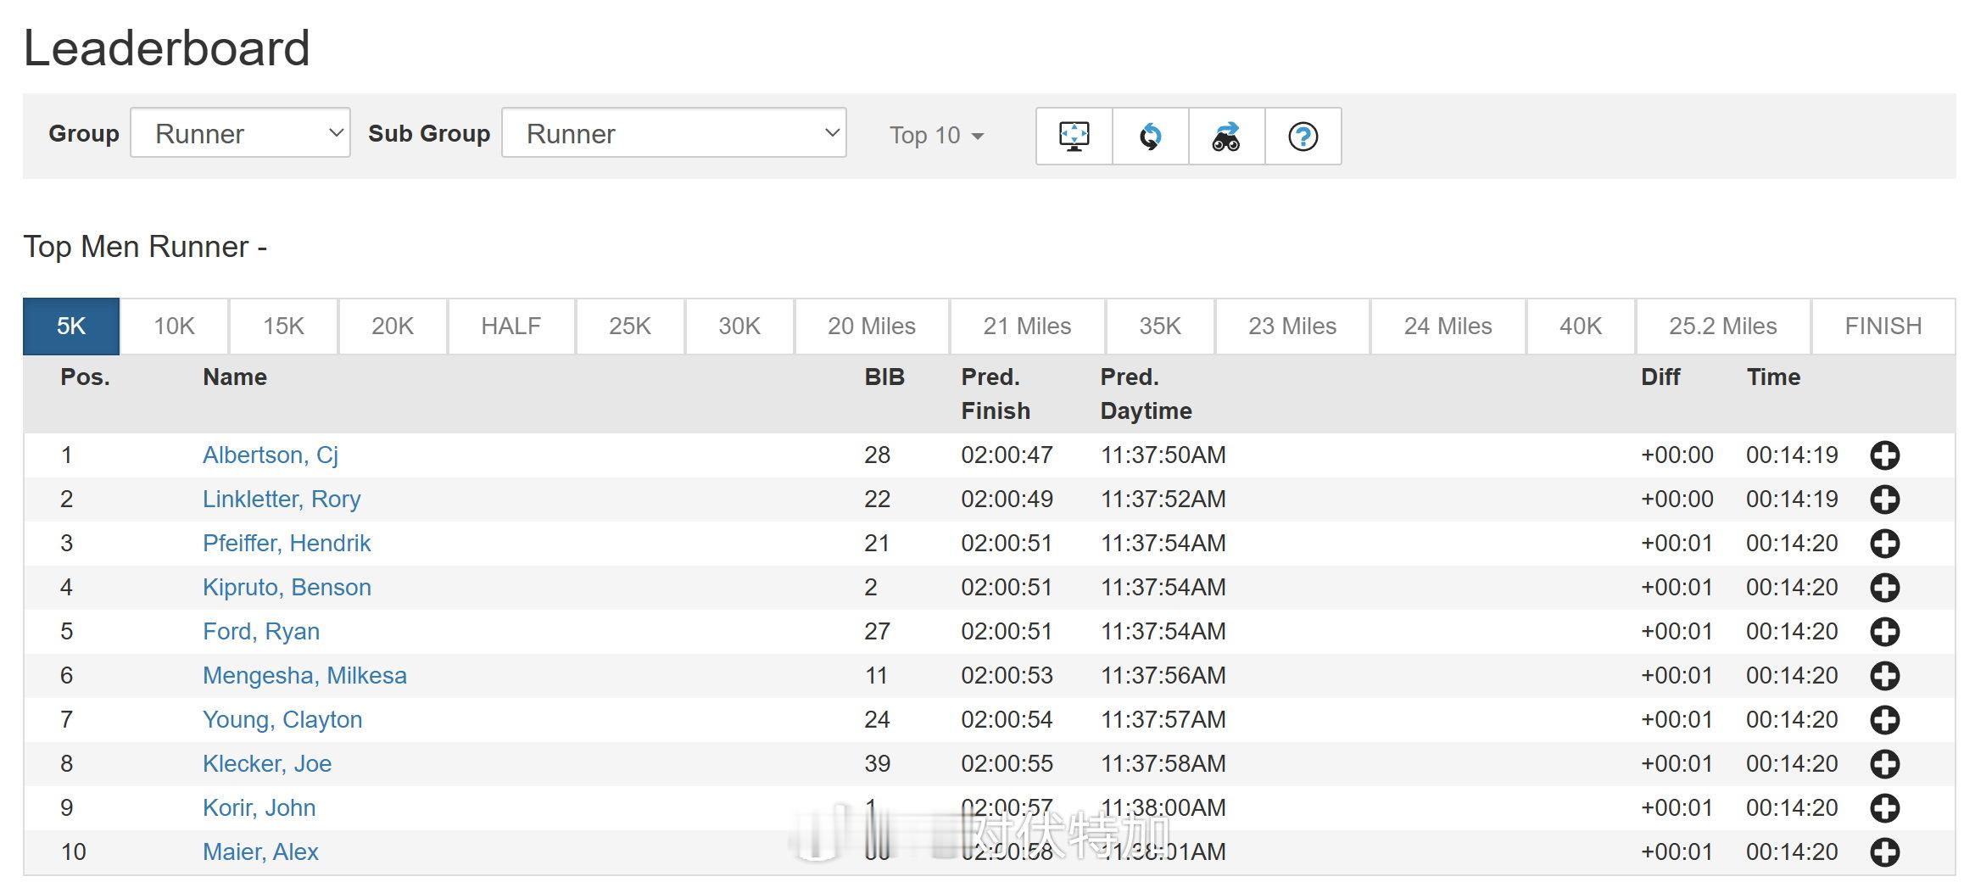This screenshot has width=1964, height=882.
Task: Click BIB number 28 for Albertson
Action: click(x=878, y=455)
